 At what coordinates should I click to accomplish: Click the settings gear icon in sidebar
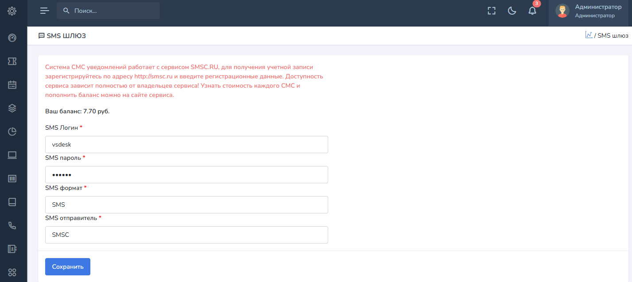click(x=12, y=11)
